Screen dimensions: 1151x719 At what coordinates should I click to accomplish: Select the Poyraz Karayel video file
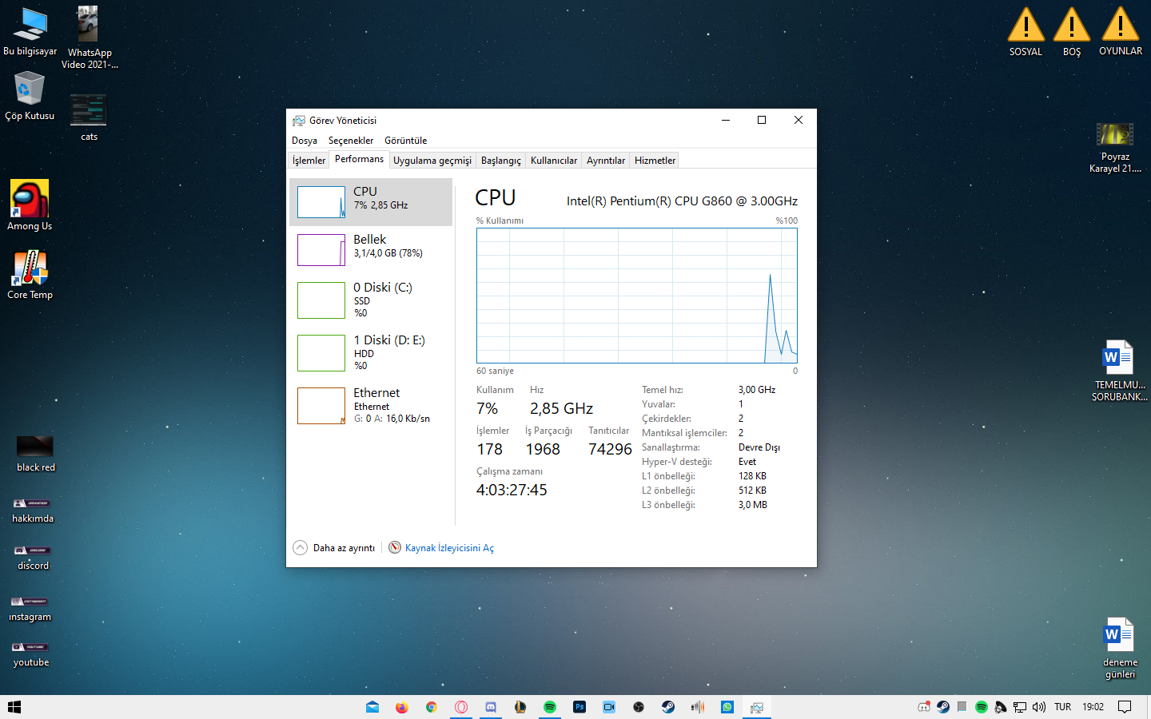tap(1115, 148)
